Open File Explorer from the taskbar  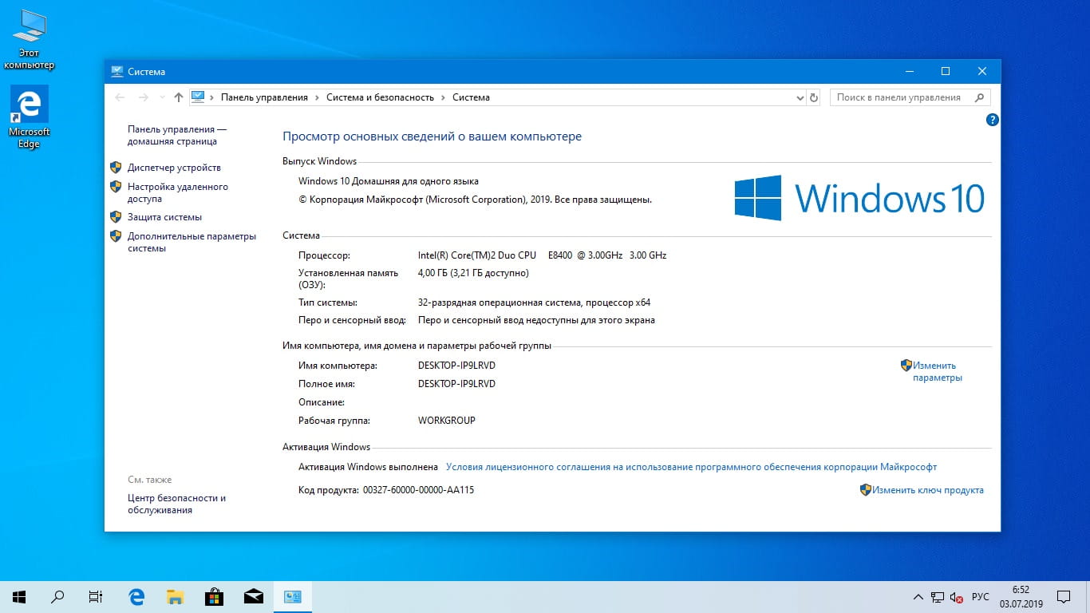[x=175, y=596]
